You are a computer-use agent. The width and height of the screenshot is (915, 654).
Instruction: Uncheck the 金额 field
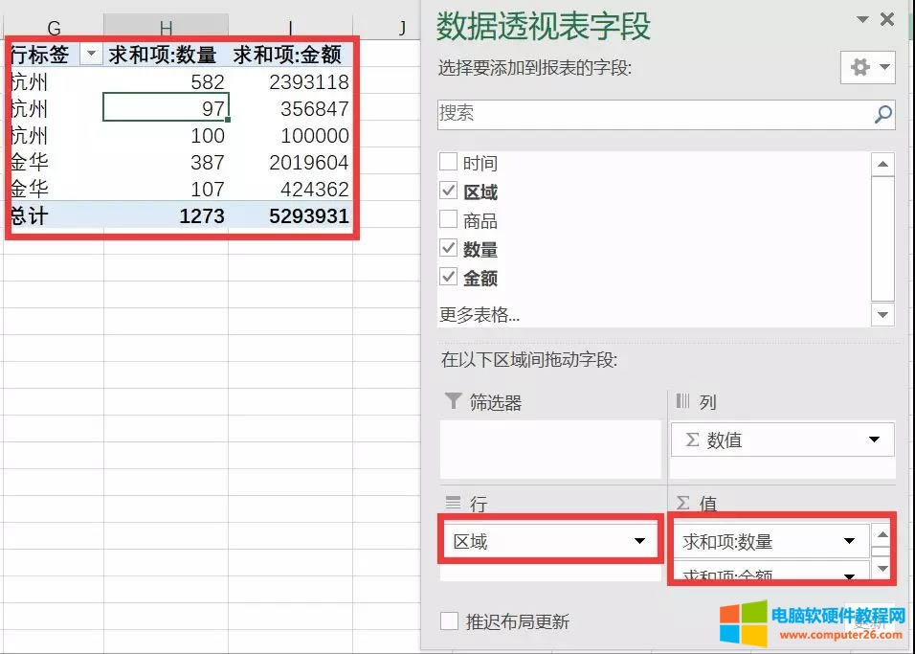(x=449, y=278)
